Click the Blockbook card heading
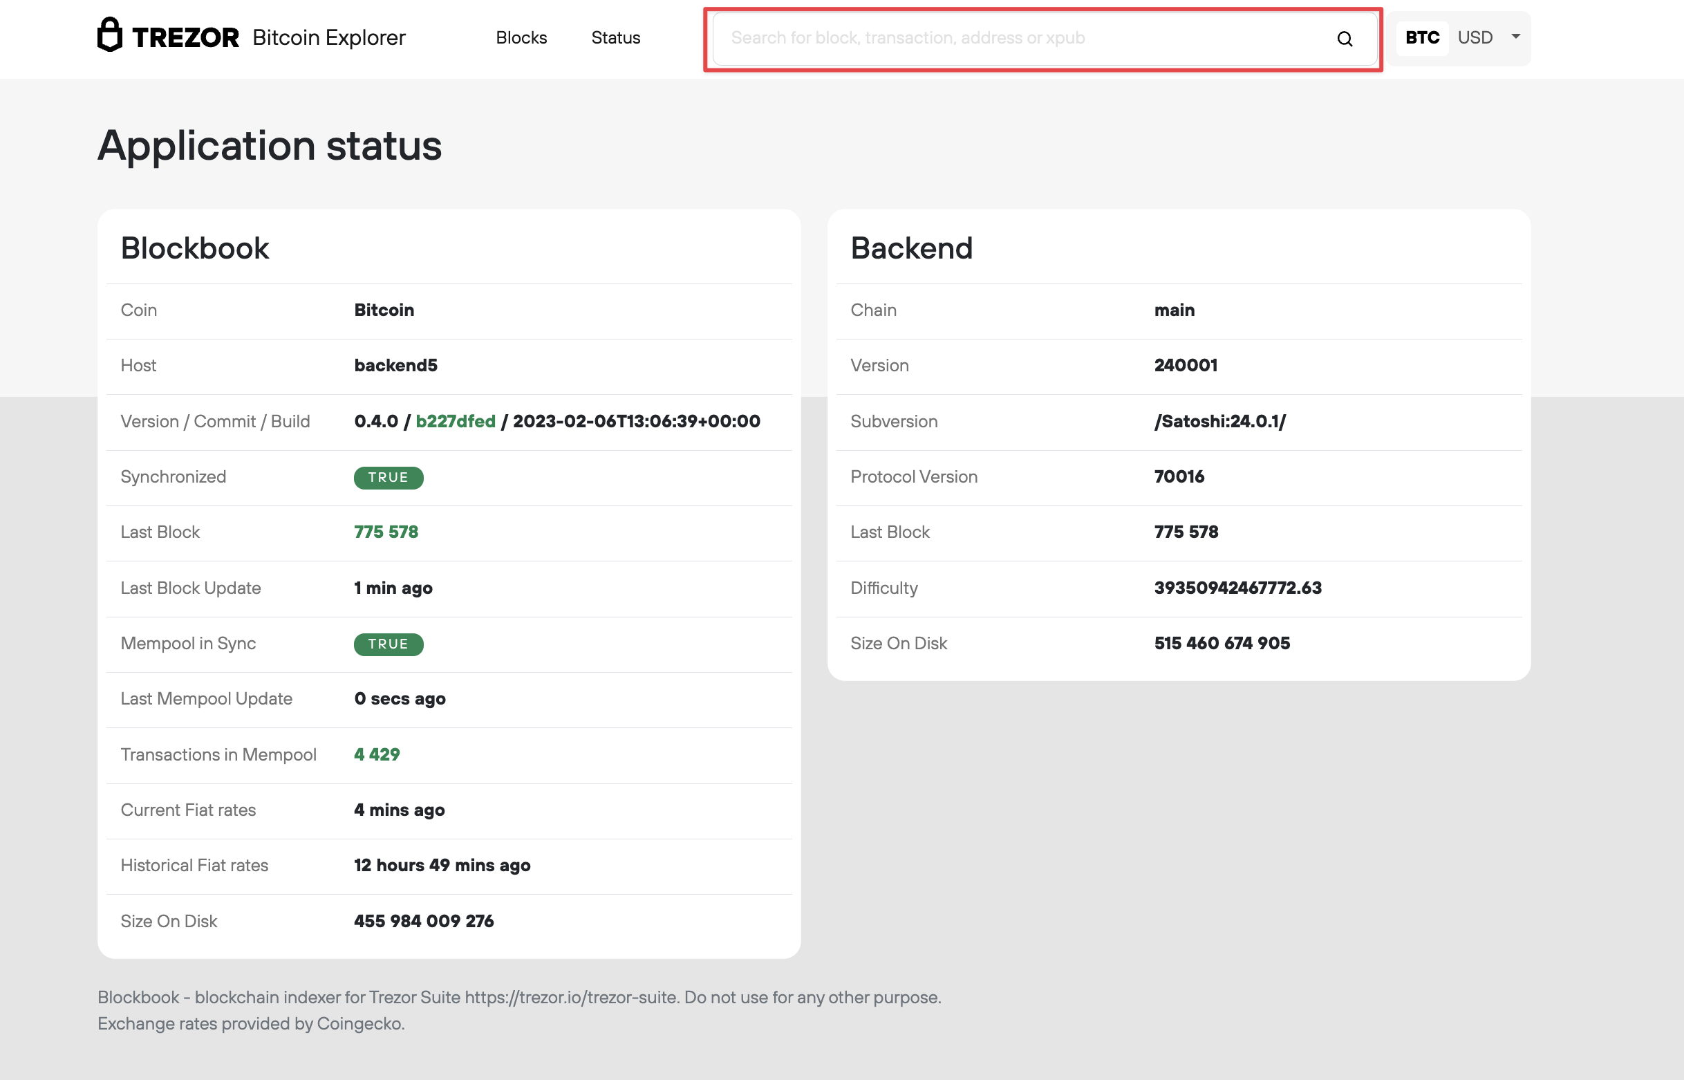The image size is (1684, 1080). pos(195,248)
